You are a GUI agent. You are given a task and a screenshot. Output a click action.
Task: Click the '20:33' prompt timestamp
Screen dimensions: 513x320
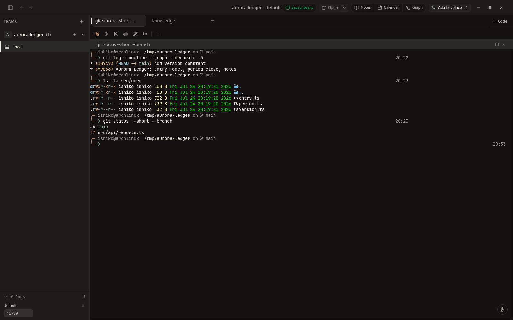[499, 144]
